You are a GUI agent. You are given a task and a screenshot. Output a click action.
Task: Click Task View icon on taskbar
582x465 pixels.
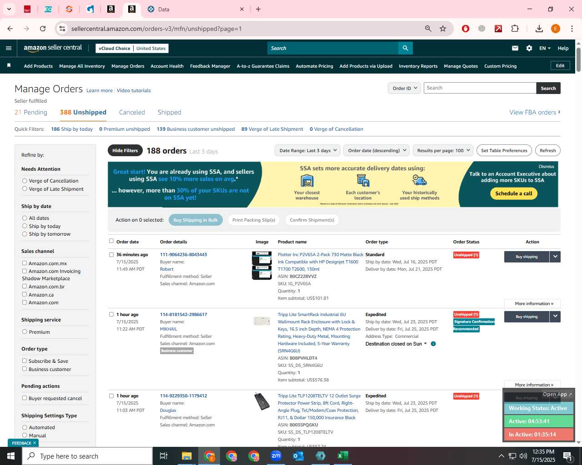pos(164,456)
